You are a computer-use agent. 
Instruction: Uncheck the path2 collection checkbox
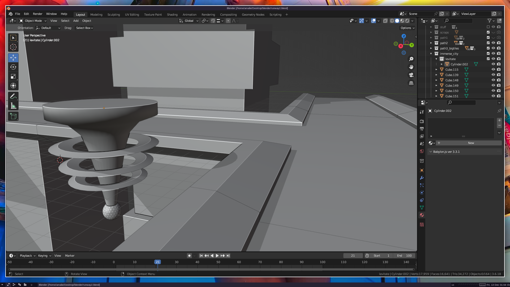488,43
